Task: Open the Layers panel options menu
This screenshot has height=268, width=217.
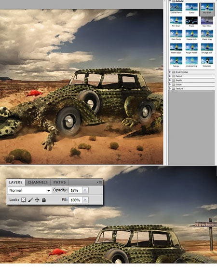Action: click(x=100, y=183)
